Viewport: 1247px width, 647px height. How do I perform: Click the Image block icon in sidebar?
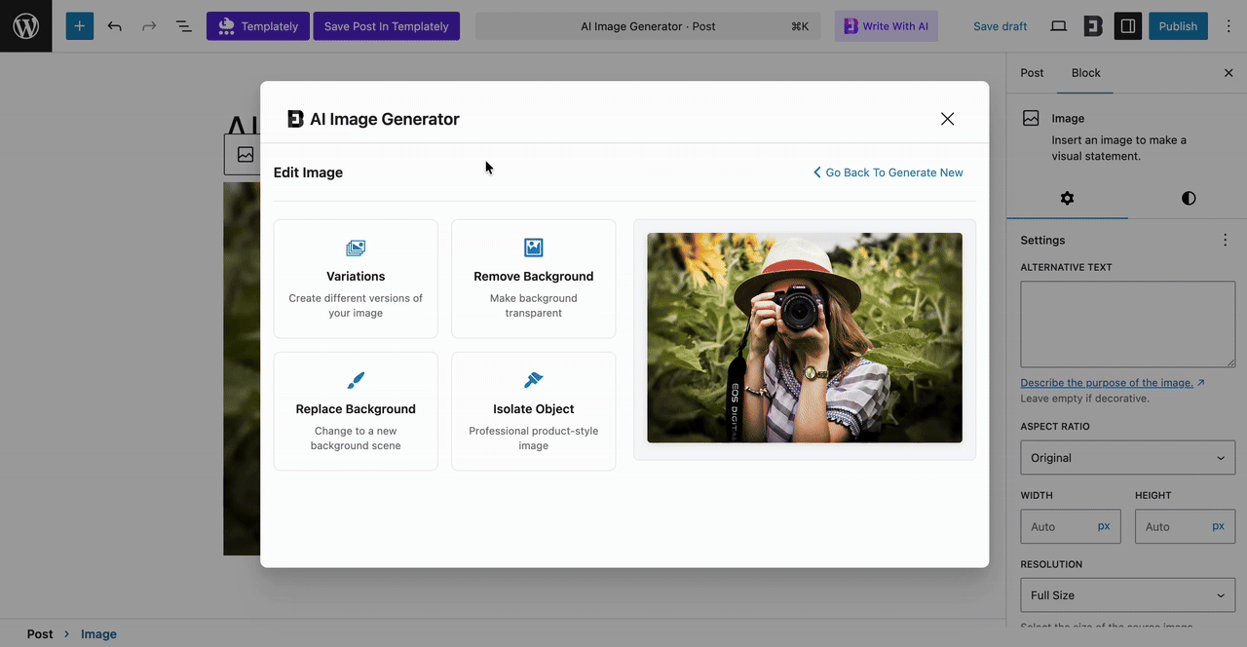click(x=1031, y=118)
